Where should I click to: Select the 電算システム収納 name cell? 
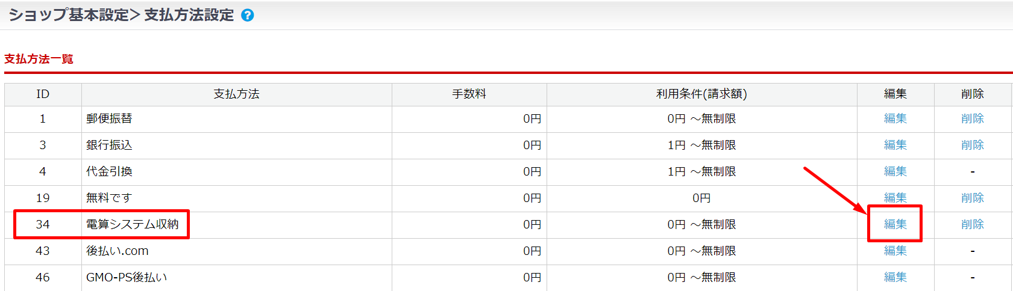click(133, 225)
